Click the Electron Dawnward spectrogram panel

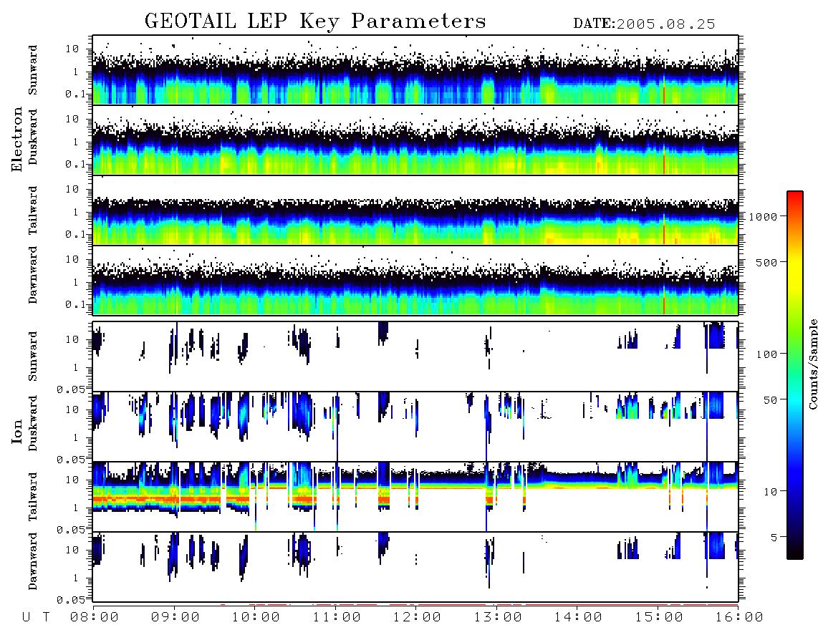pyautogui.click(x=415, y=280)
